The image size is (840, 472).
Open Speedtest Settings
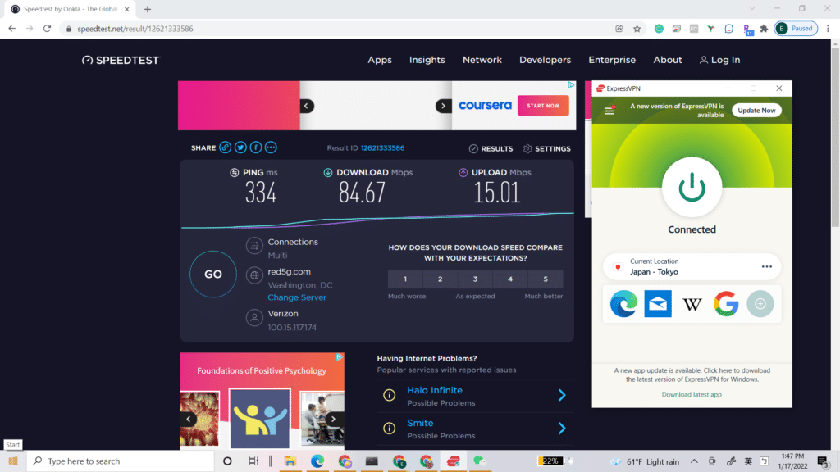546,149
